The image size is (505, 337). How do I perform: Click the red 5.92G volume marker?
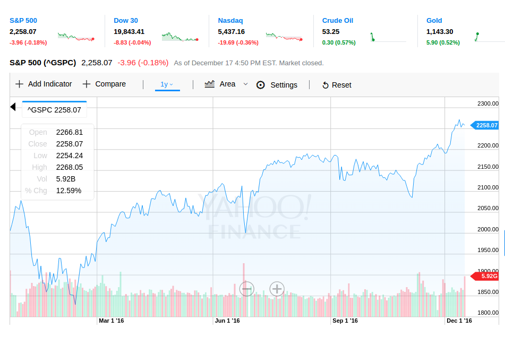tap(487, 276)
